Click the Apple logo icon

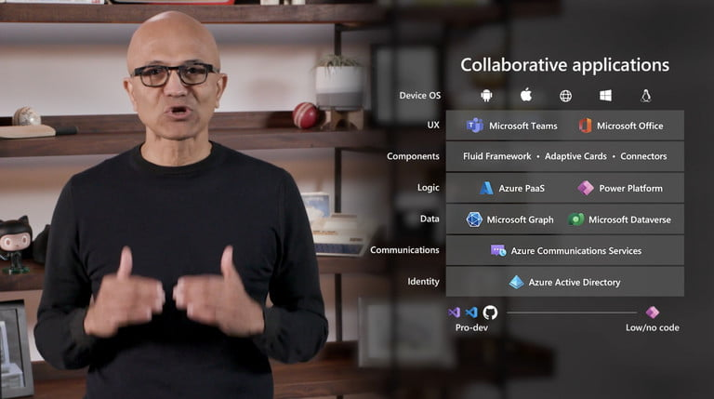525,95
